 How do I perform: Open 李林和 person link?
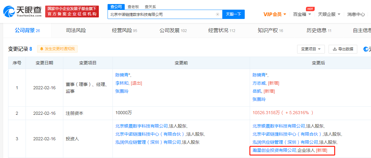coord(122,83)
